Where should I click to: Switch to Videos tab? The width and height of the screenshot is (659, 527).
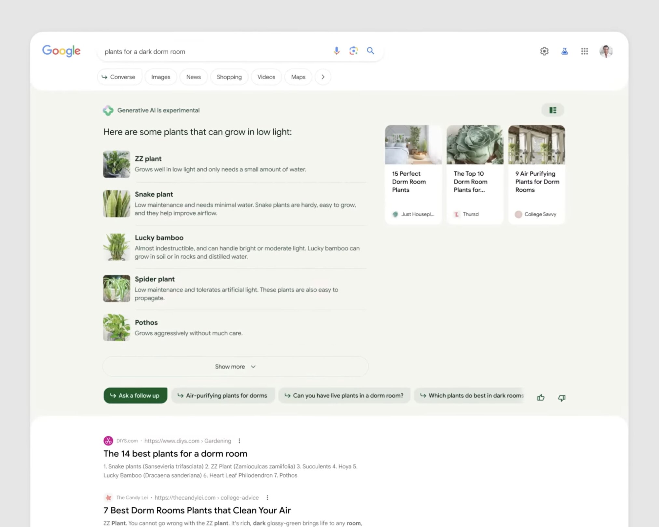click(266, 77)
